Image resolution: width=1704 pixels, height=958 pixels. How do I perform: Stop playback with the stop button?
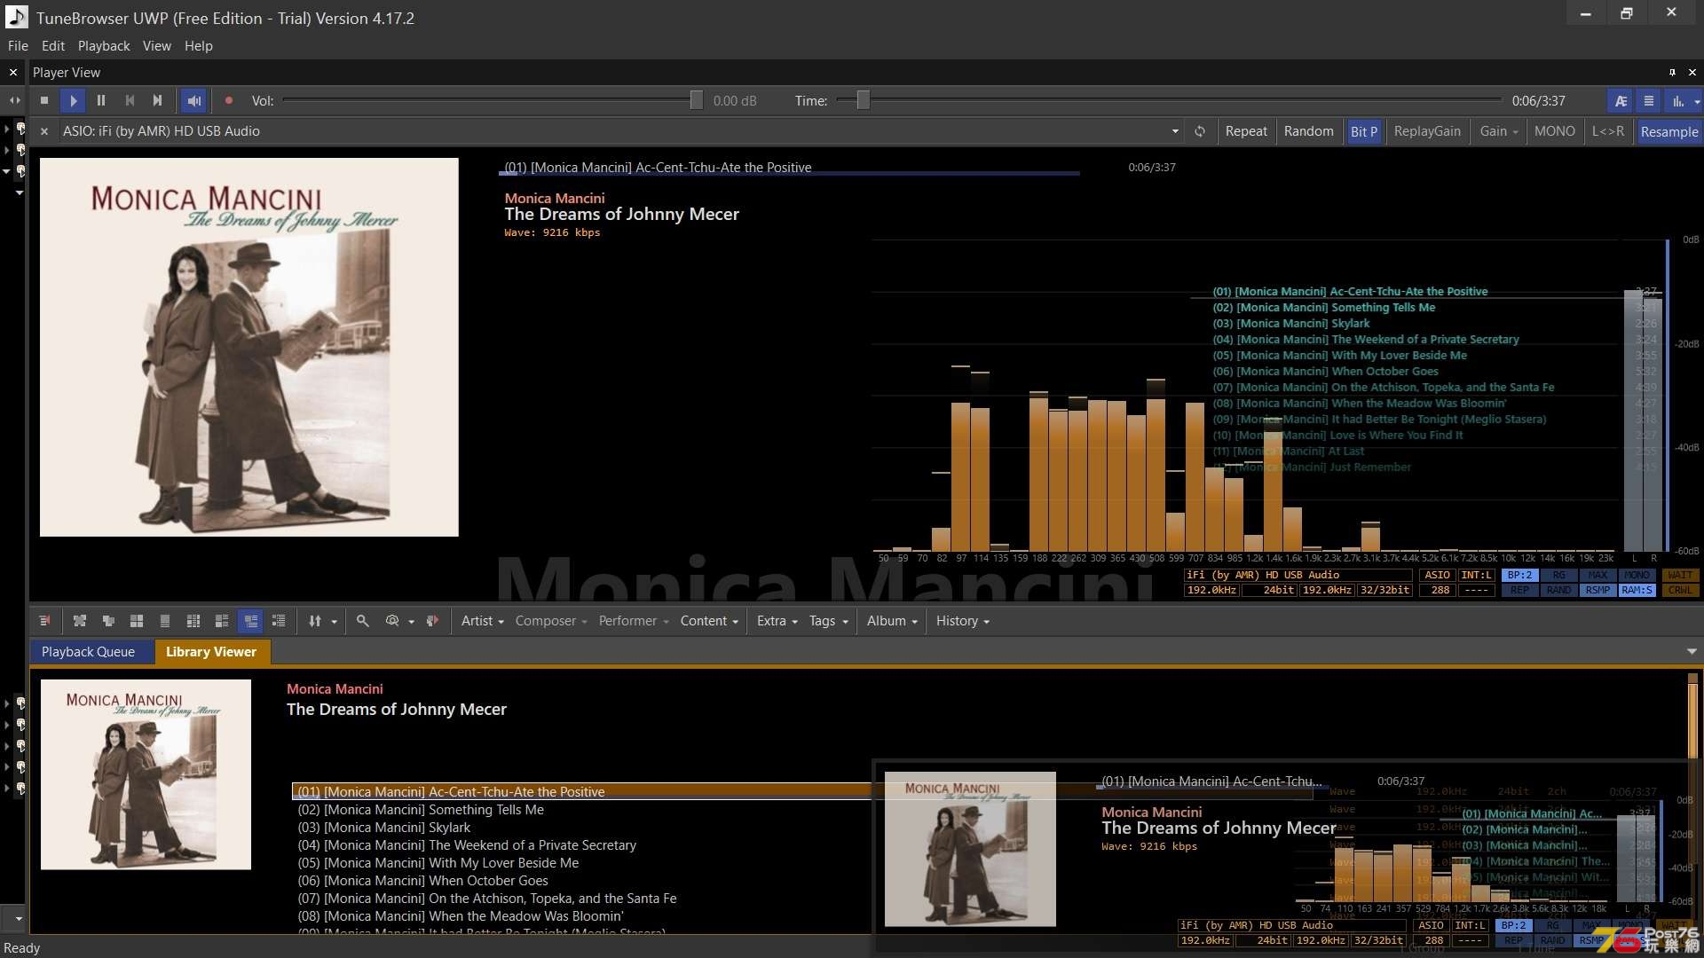tap(44, 101)
